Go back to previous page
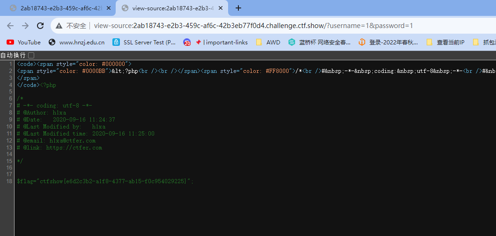The image size is (496, 236). point(10,26)
